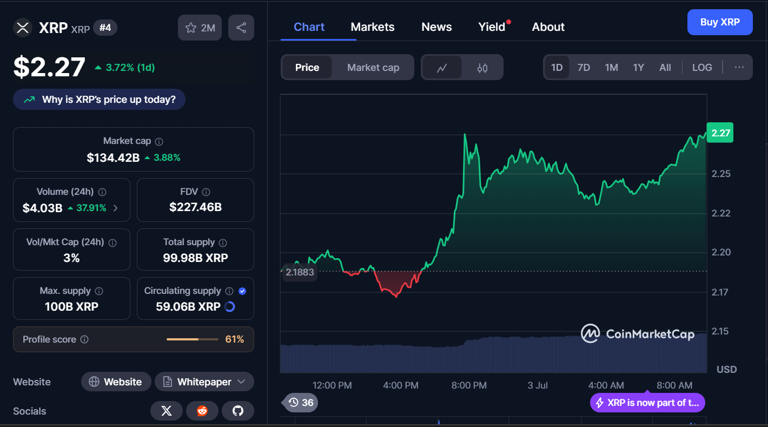The image size is (768, 427).
Task: Switch to the Markets tab
Action: pos(373,27)
